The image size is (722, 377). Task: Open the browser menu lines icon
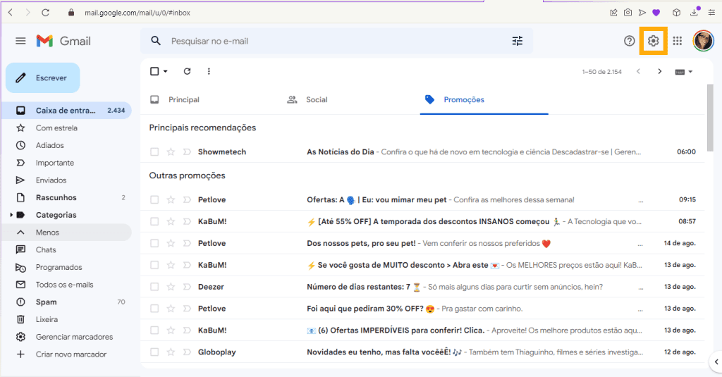711,13
